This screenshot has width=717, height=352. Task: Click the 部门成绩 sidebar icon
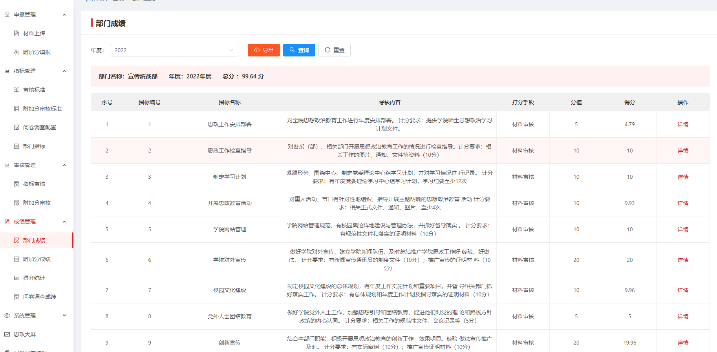click(x=16, y=240)
